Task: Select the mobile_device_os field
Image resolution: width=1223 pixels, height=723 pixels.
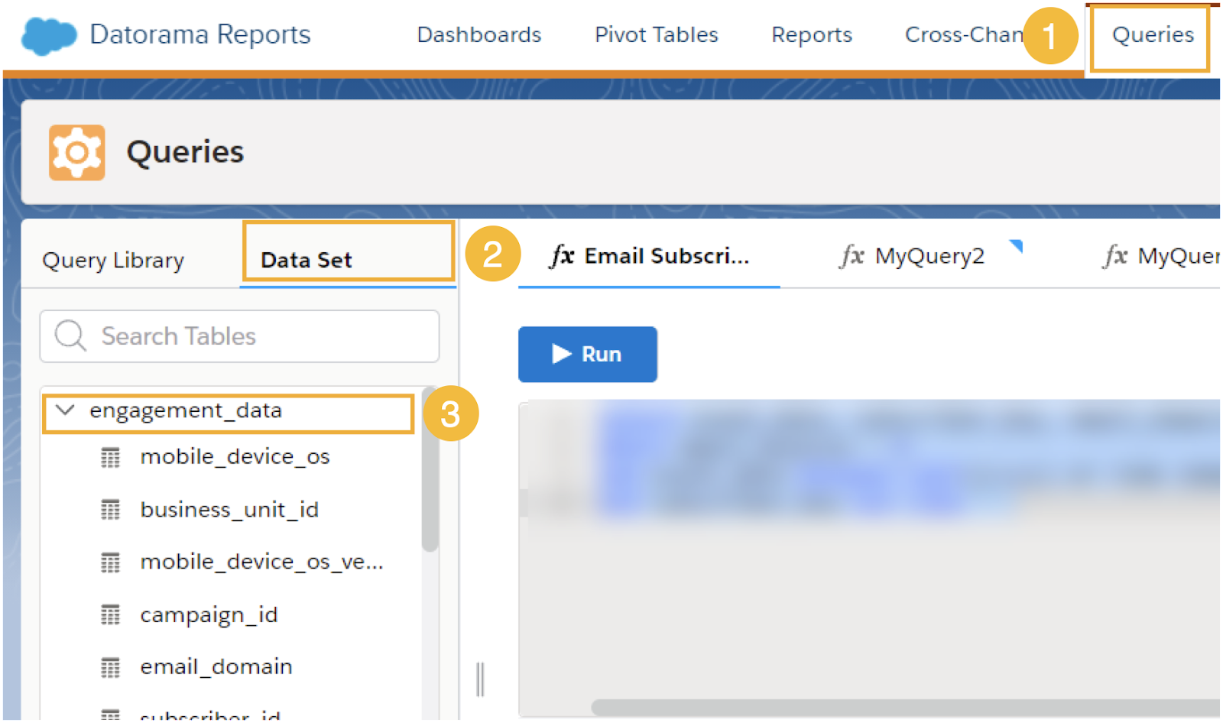Action: point(235,457)
